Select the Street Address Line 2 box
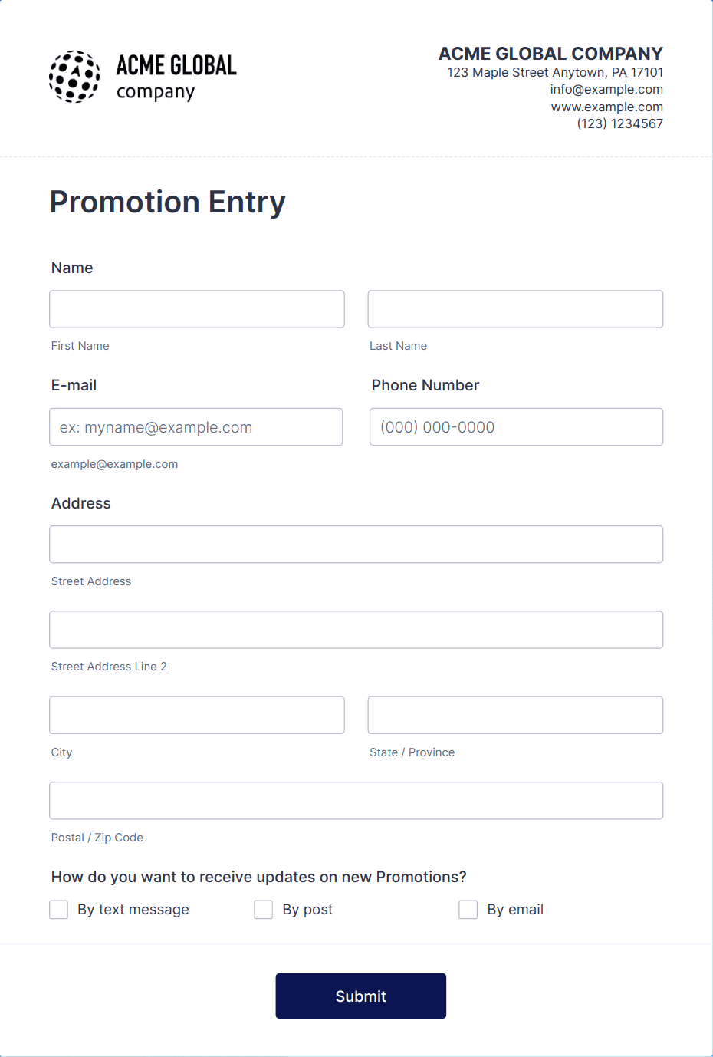Screen dimensions: 713x1057 point(356,630)
